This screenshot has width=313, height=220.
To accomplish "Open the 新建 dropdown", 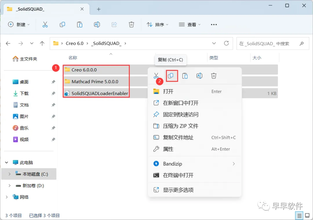I will [x=19, y=25].
